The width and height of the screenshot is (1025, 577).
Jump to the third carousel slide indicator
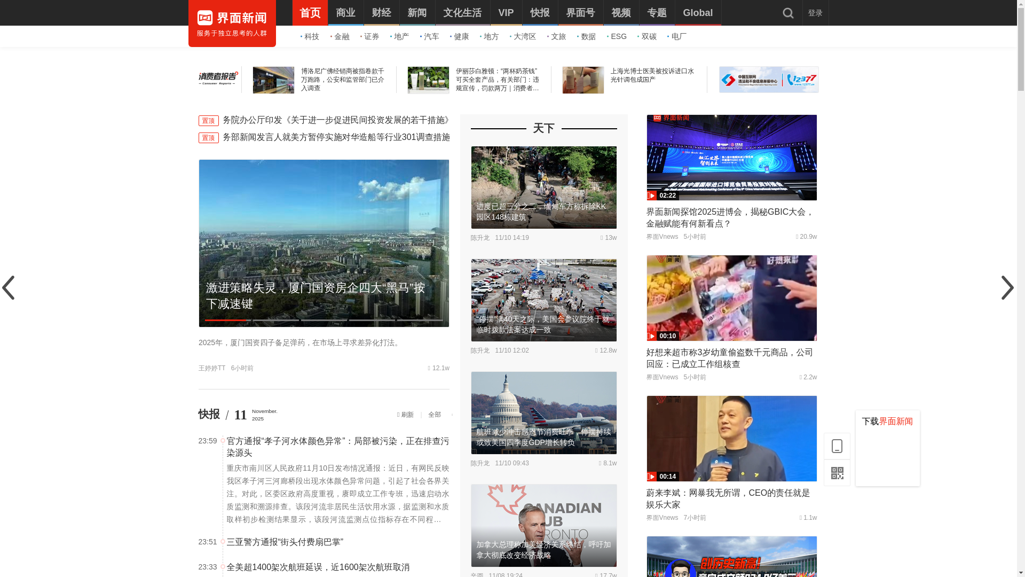pos(324,320)
